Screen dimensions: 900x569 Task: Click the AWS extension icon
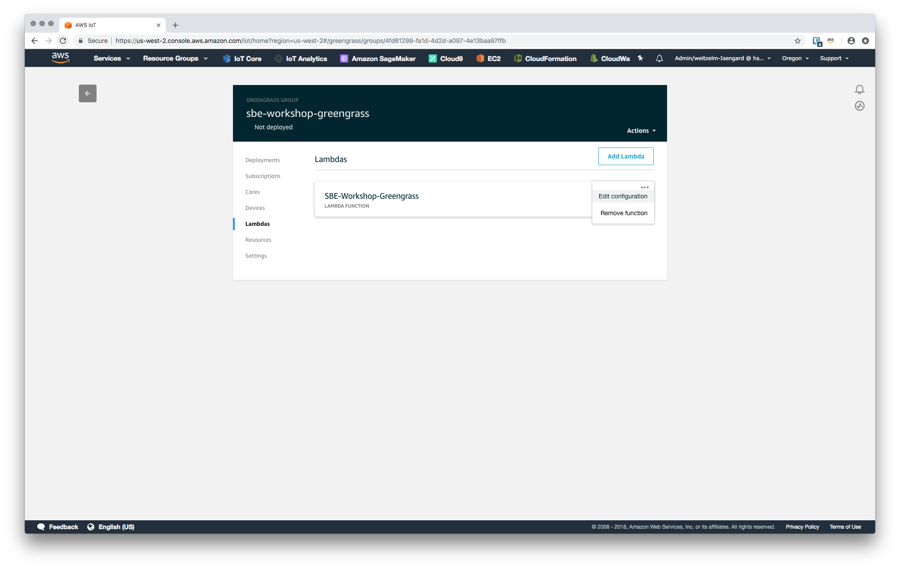(x=830, y=41)
